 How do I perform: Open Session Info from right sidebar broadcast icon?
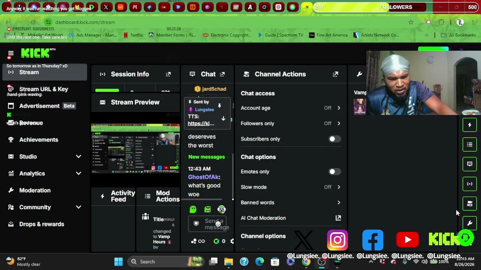[470, 184]
